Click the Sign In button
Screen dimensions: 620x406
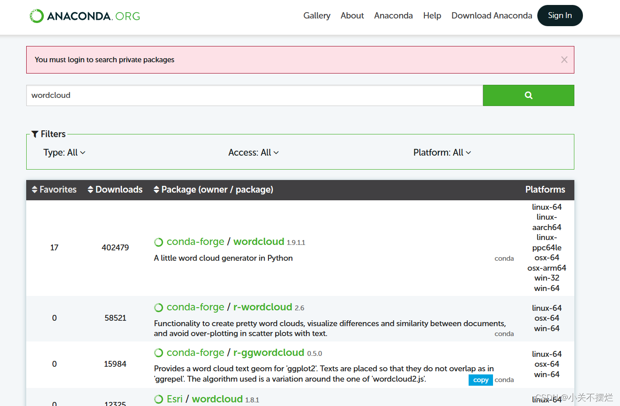[x=560, y=15]
